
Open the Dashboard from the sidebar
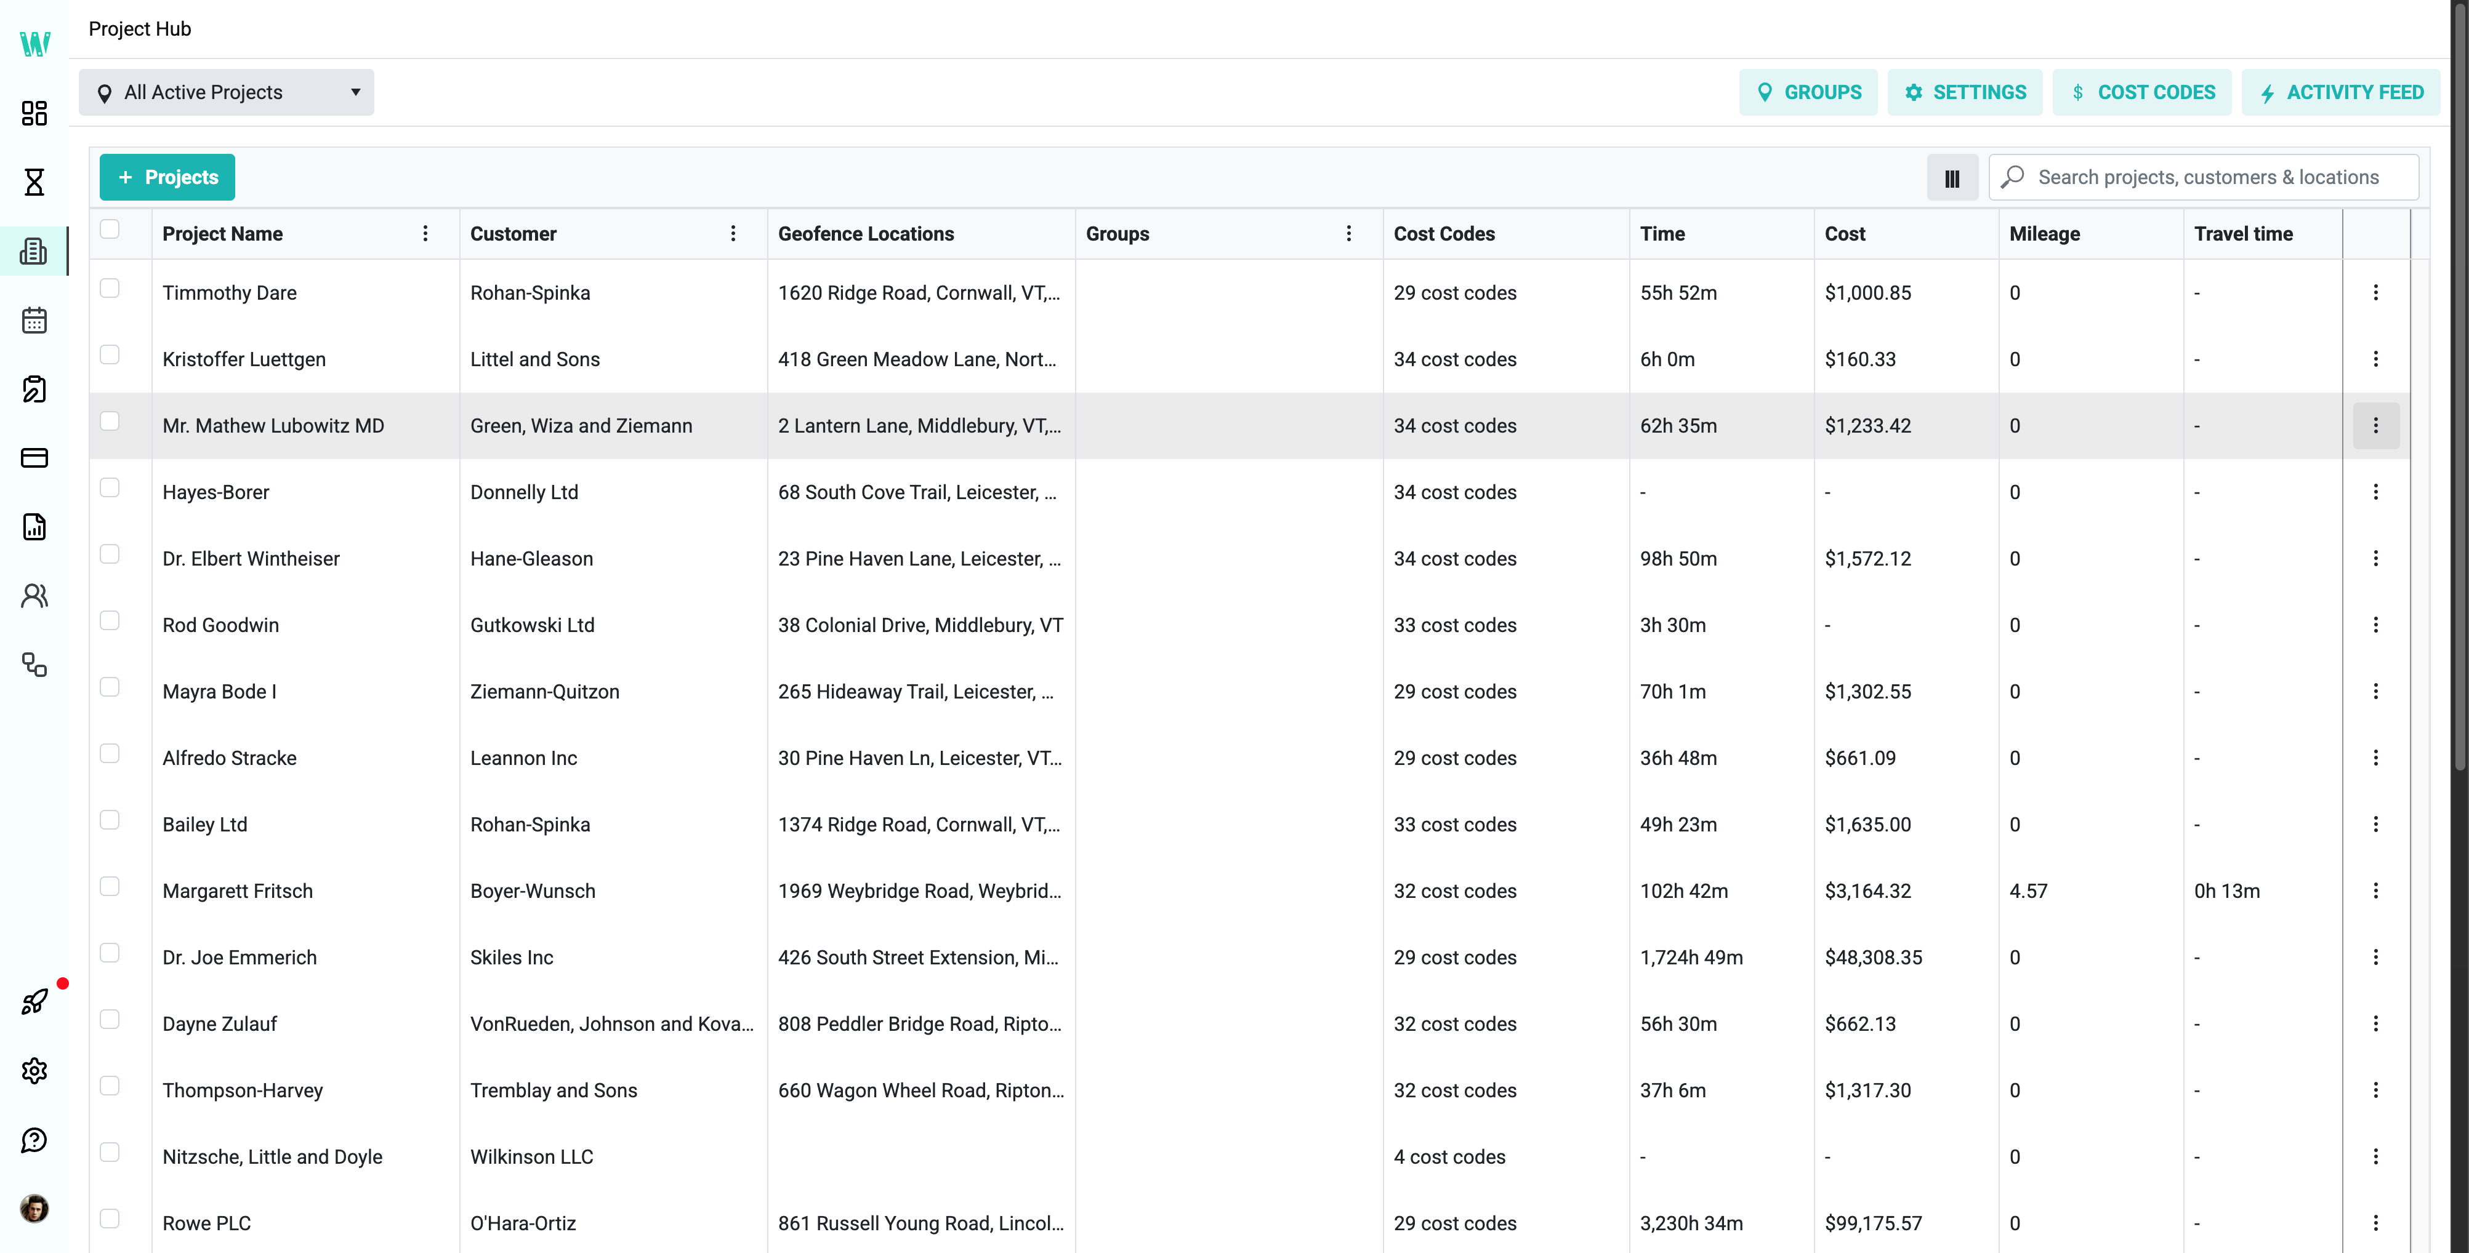(34, 113)
